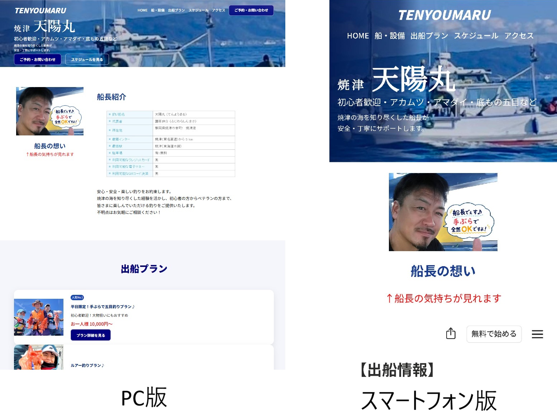Open the hamburger menu in smartphone version
The width and height of the screenshot is (557, 417).
coord(537,334)
